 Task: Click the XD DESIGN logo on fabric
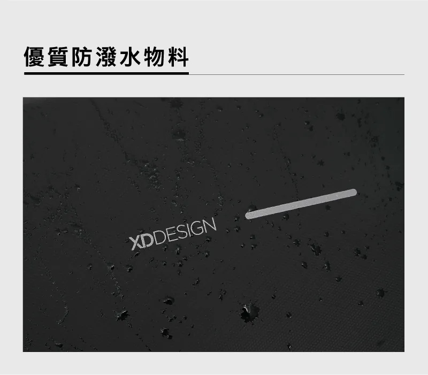(x=173, y=234)
